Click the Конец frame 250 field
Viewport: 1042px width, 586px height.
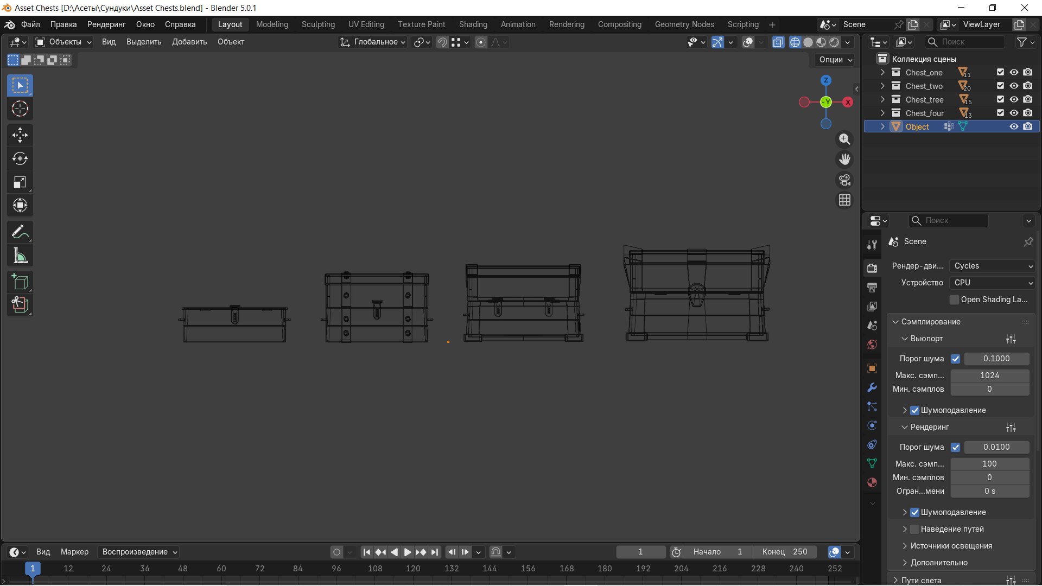point(785,552)
